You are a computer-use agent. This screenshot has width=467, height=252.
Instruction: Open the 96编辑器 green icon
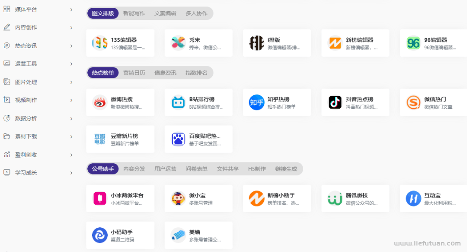413,43
